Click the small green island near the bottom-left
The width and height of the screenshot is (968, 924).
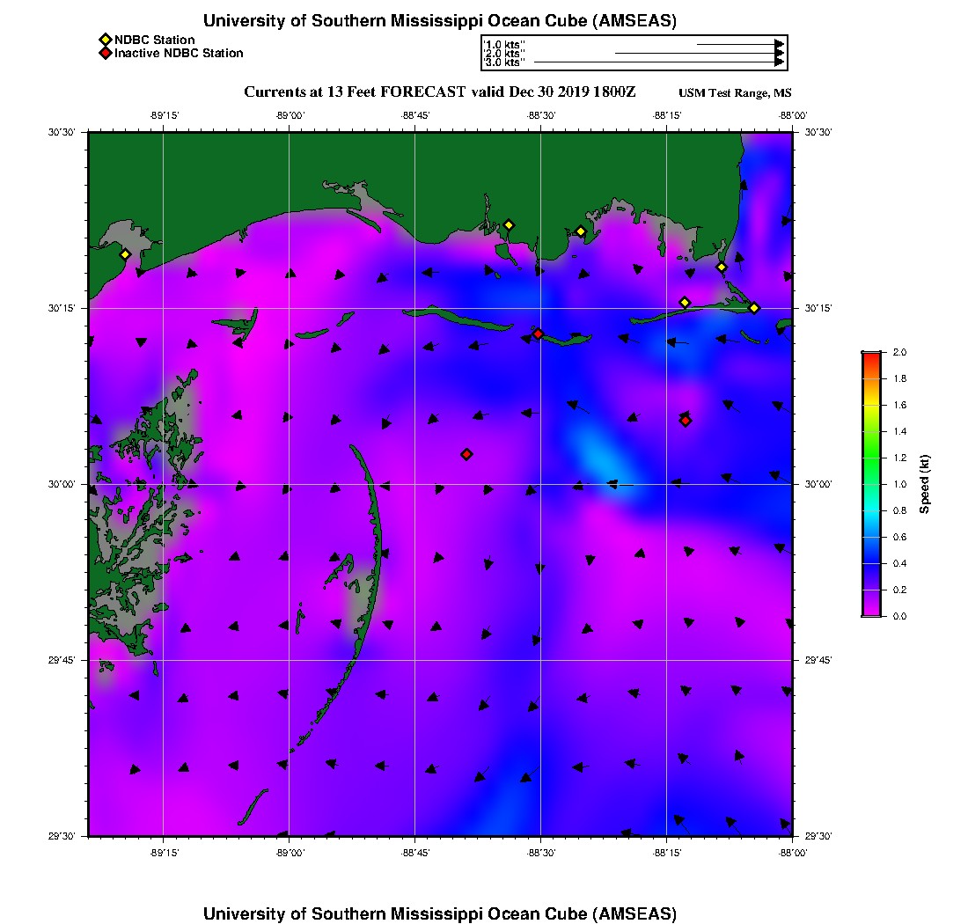point(253,807)
